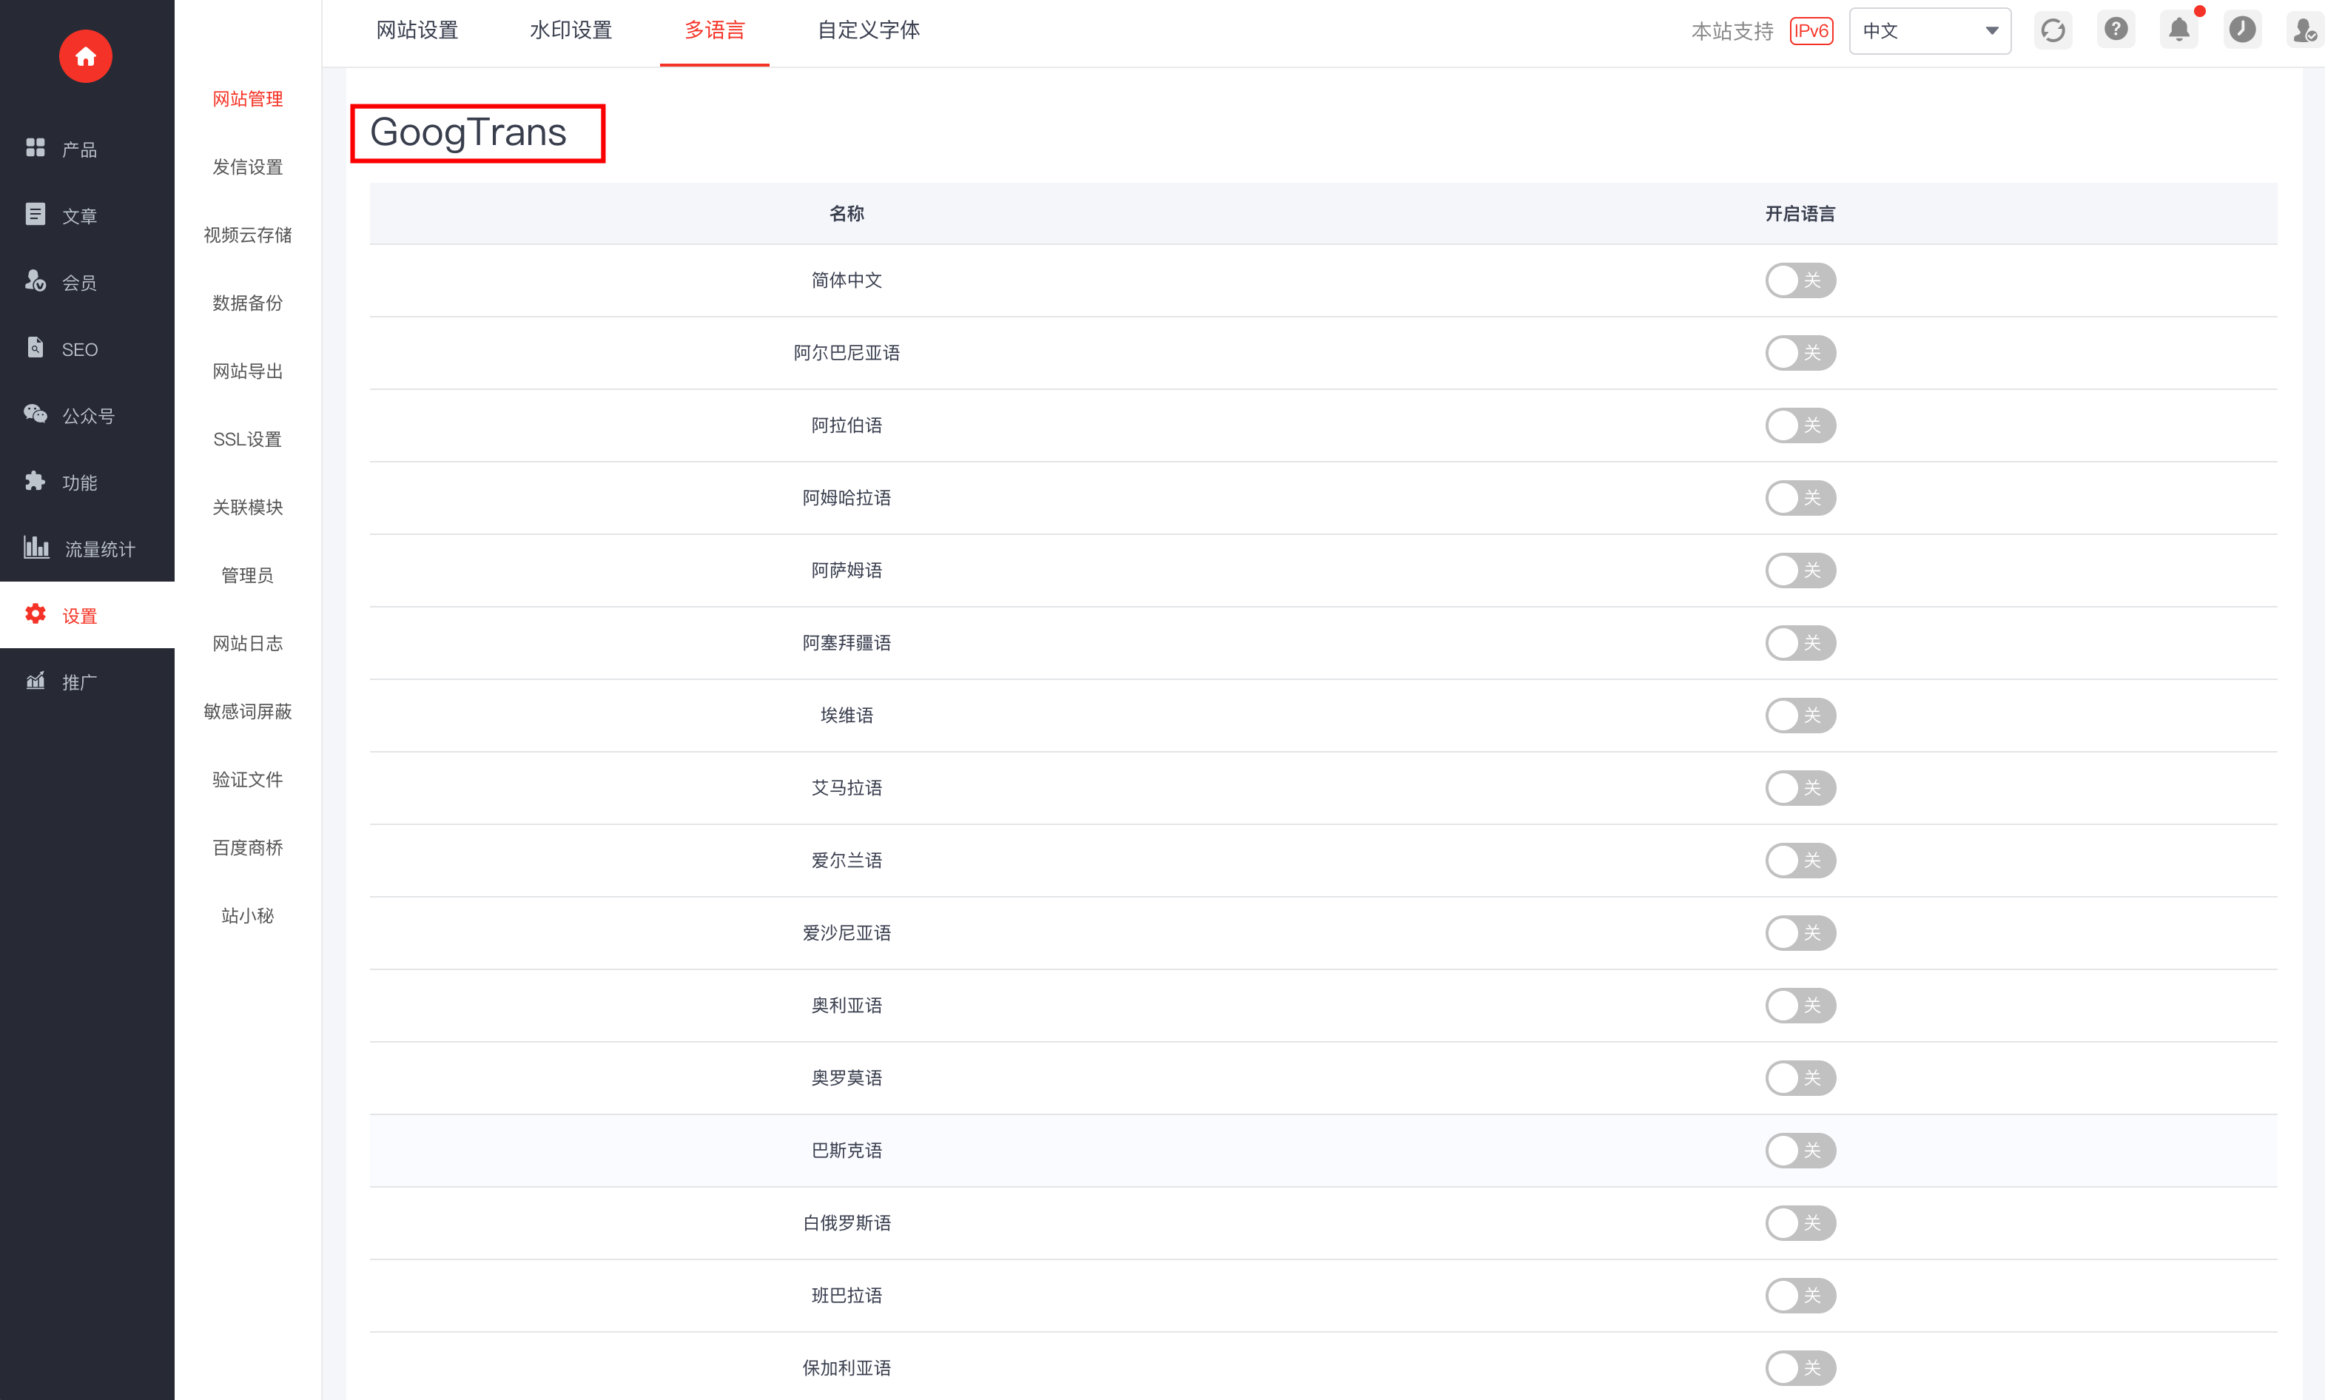Screen dimensions: 2325x1400
Task: Open 敏感词屏蔽 submenu item
Action: 247,711
